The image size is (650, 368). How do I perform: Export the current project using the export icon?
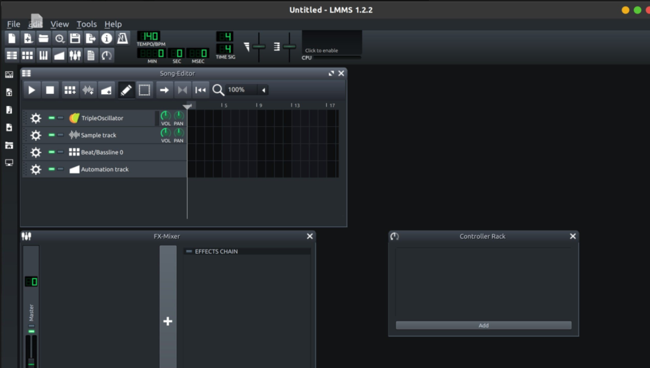click(91, 38)
